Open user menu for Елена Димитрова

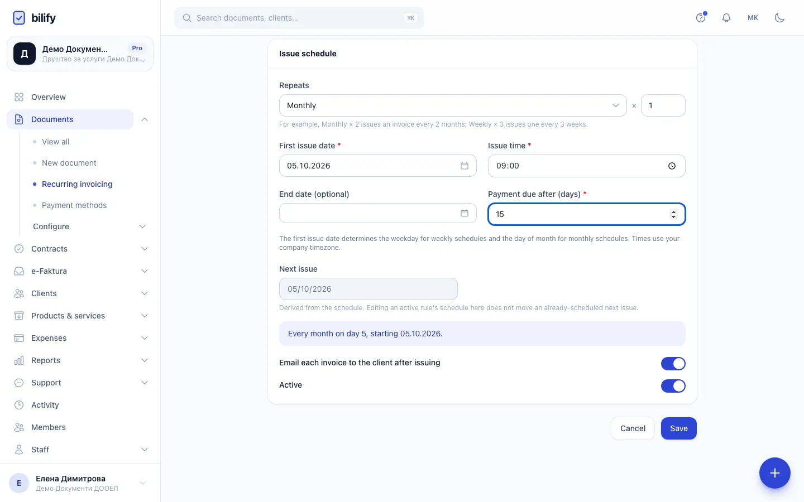click(80, 483)
